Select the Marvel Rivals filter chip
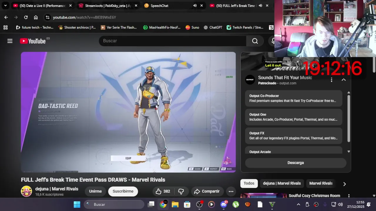 321,183
